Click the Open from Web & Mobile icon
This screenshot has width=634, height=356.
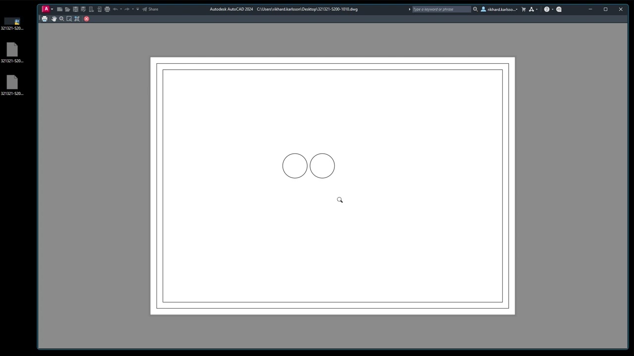(x=91, y=9)
